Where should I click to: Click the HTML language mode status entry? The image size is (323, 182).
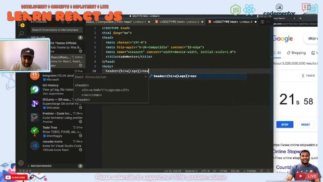pos(223,171)
